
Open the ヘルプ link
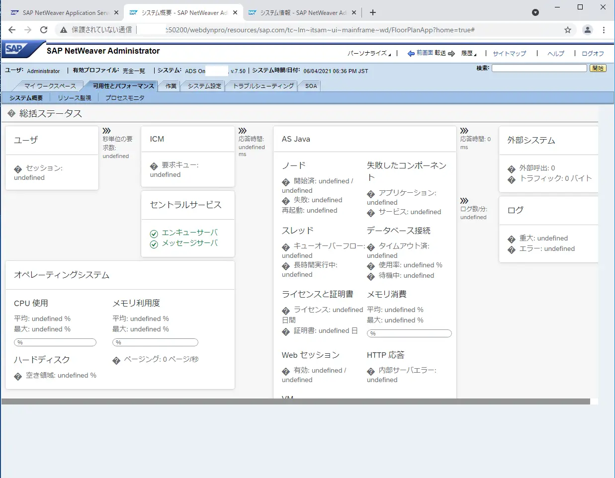click(x=556, y=54)
